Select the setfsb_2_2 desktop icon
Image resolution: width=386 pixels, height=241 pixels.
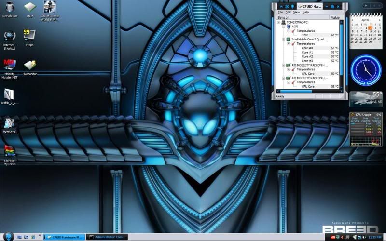[x=9, y=96]
